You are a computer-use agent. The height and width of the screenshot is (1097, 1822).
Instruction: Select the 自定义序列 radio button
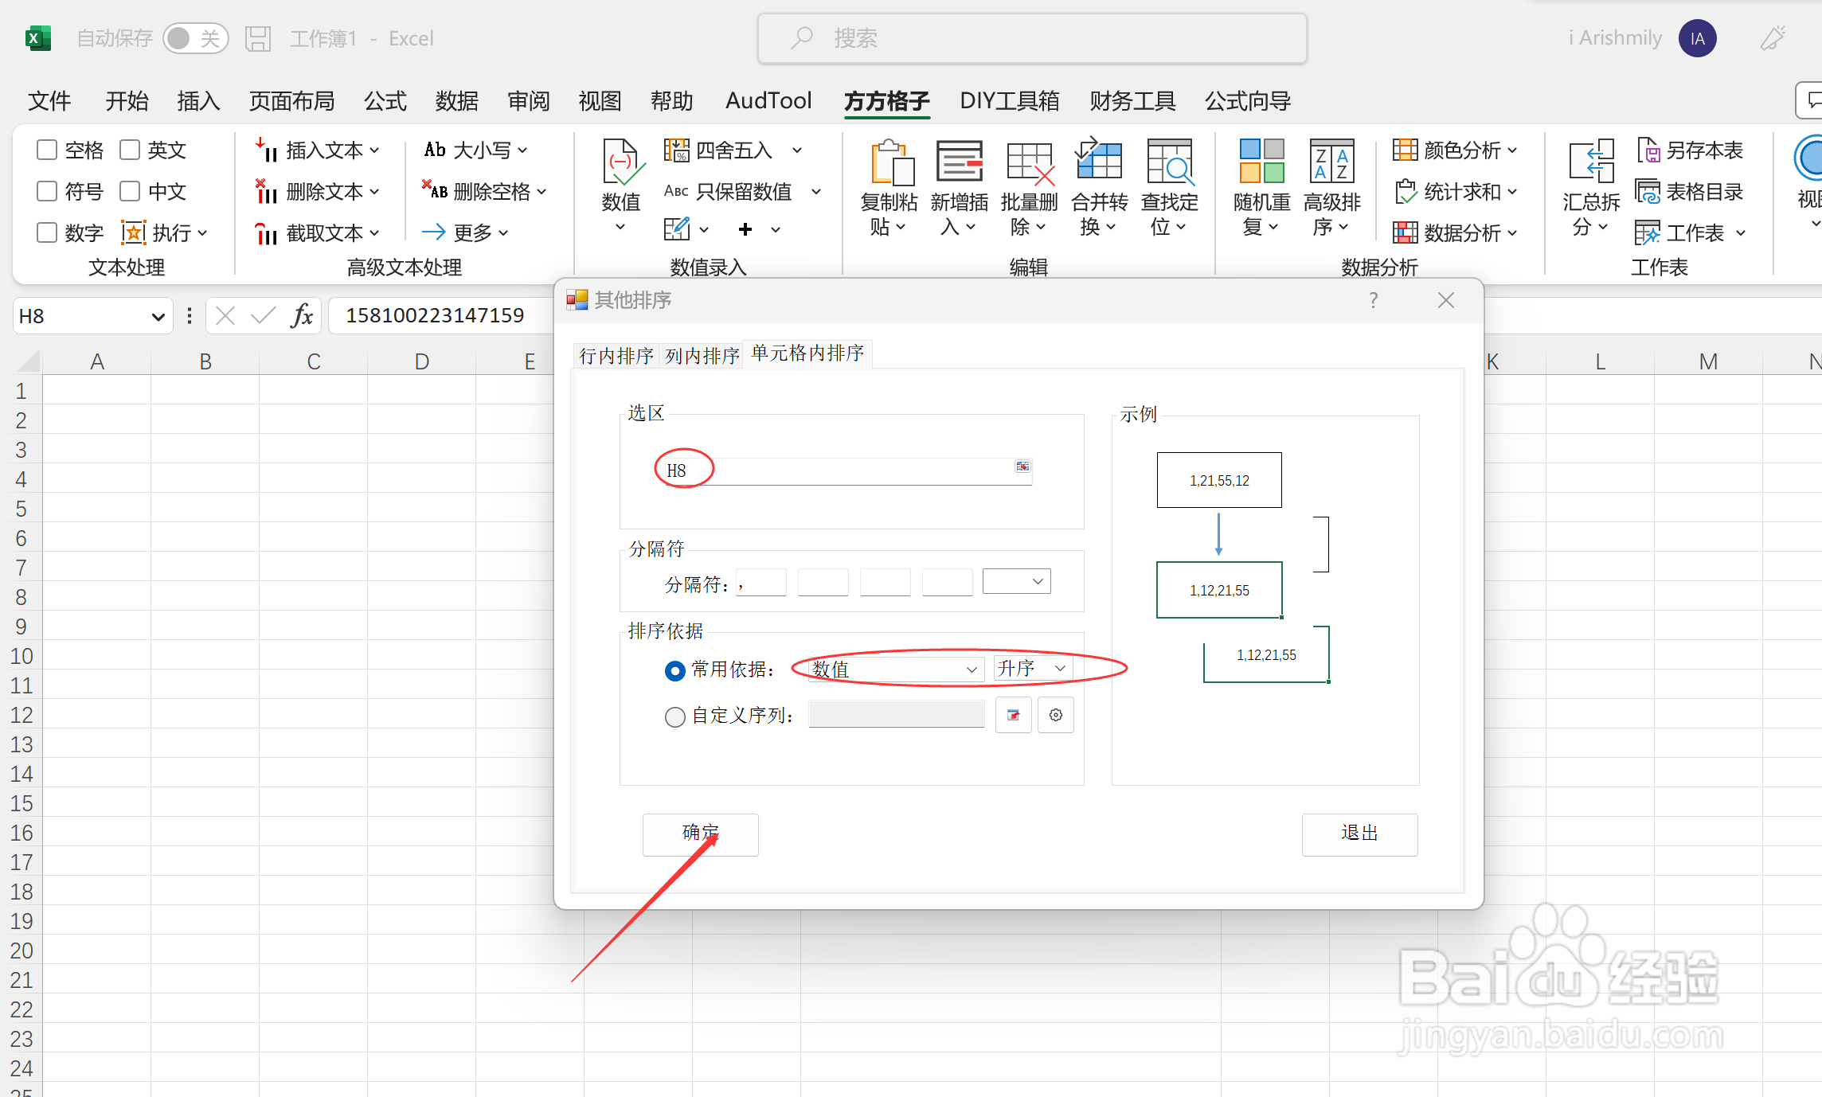(674, 716)
